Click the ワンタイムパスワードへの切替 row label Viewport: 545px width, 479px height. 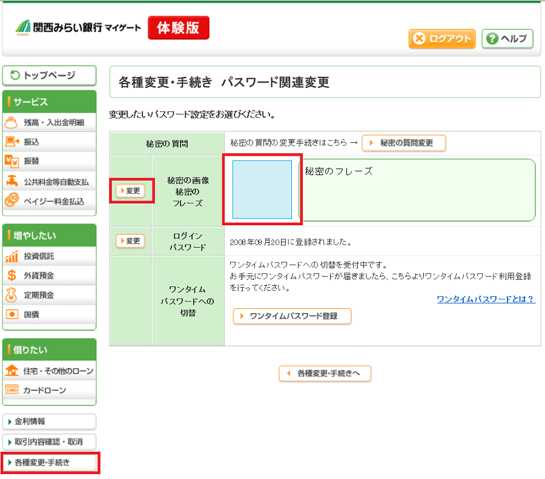[x=188, y=301]
